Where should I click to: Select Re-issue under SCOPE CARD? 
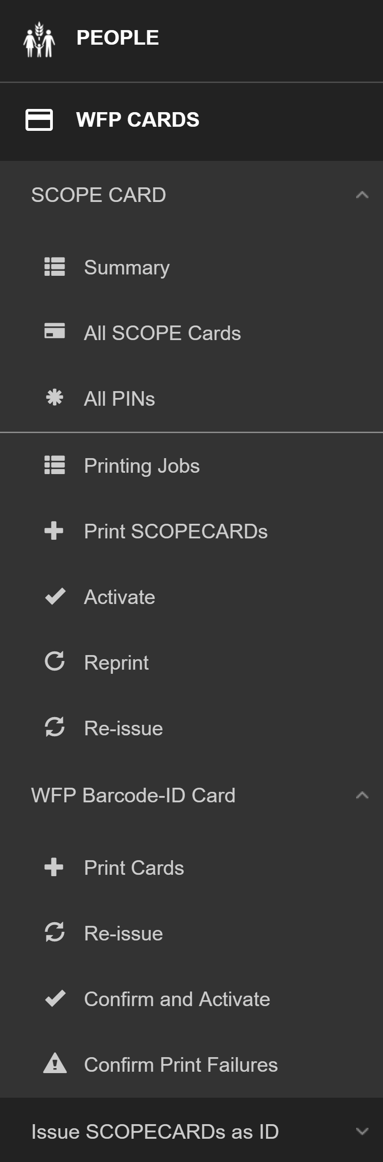point(123,728)
